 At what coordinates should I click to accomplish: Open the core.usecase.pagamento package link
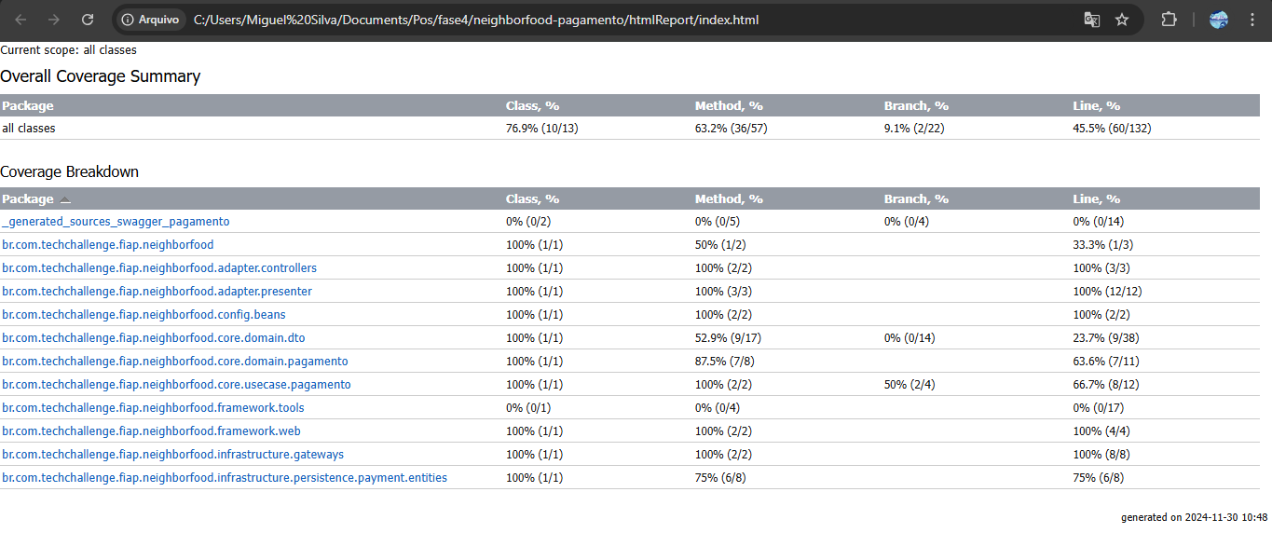(176, 385)
